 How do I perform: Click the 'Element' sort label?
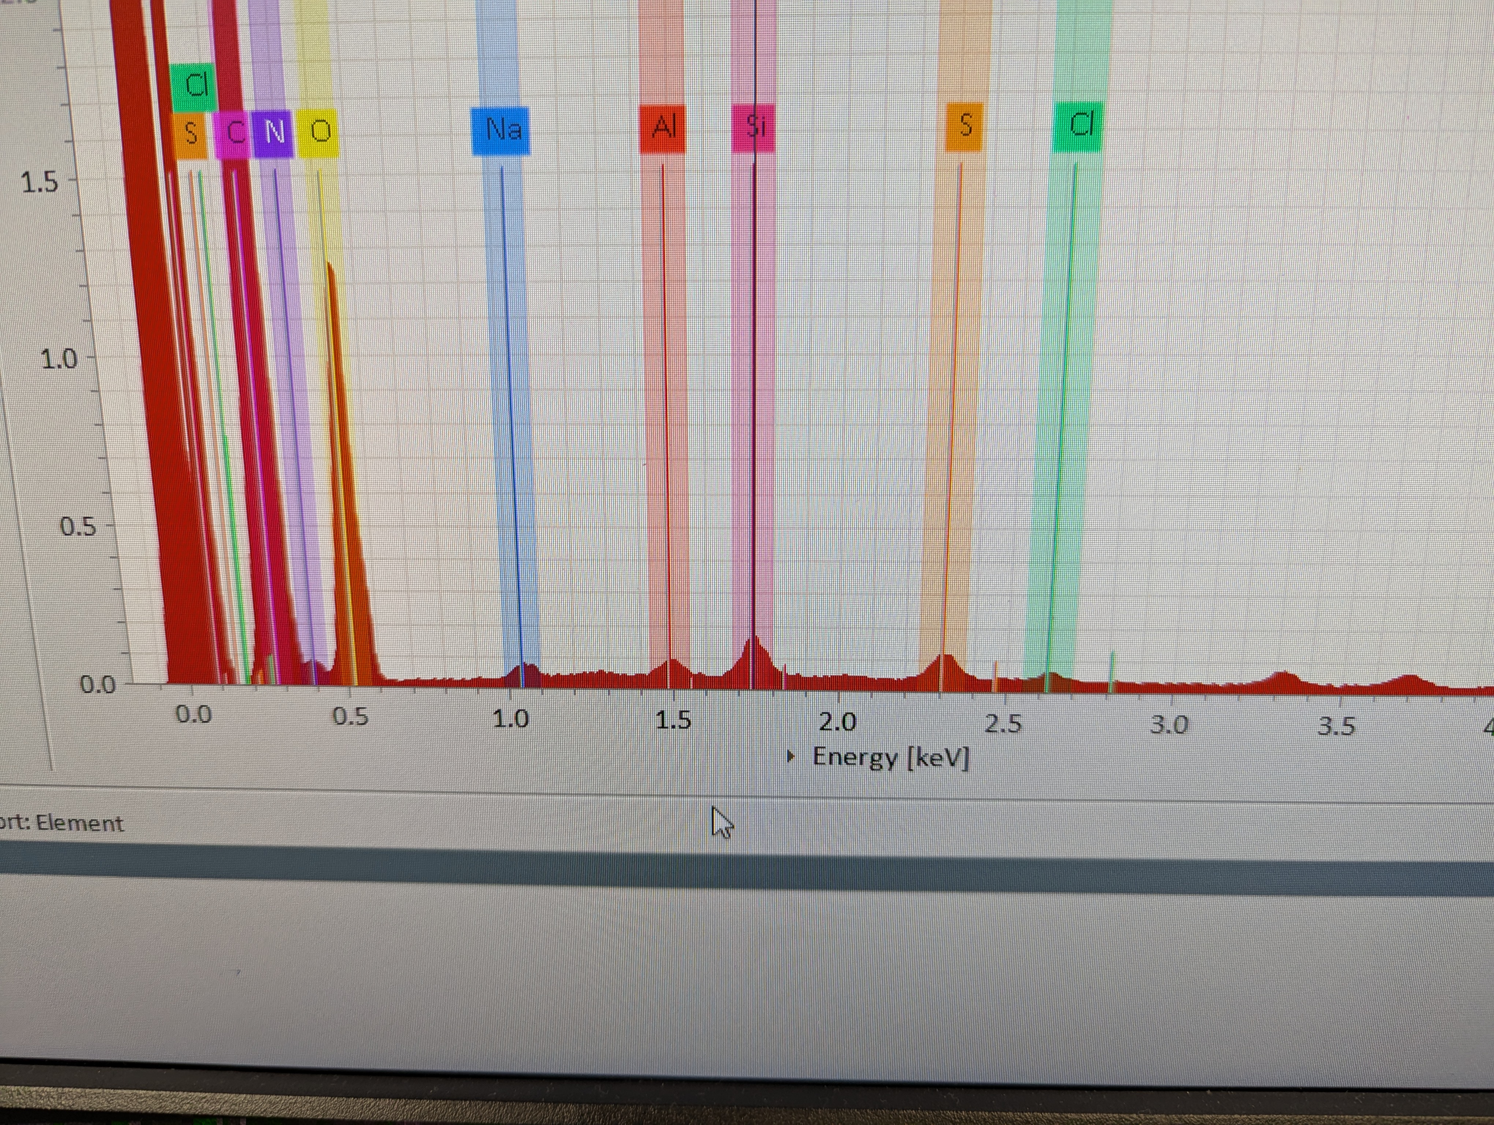[80, 823]
